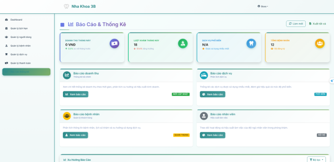
Task: Click the money icon on the revenue card
Action: 115,43
